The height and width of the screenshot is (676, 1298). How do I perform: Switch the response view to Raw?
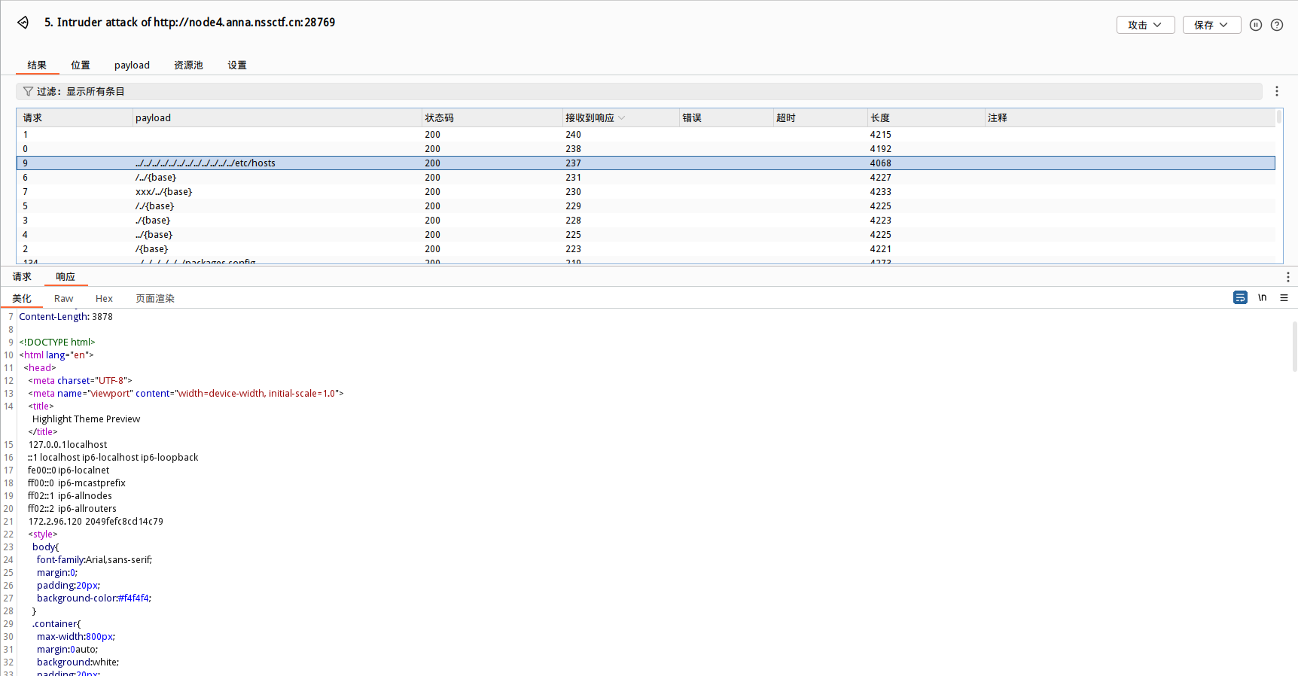(64, 299)
